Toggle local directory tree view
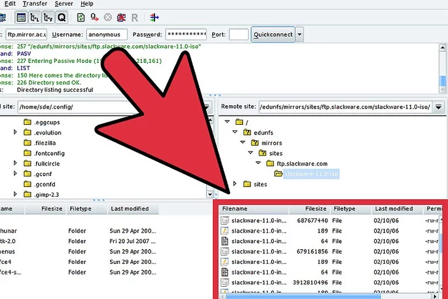Image resolution: width=448 pixels, height=299 pixels. (x=34, y=17)
